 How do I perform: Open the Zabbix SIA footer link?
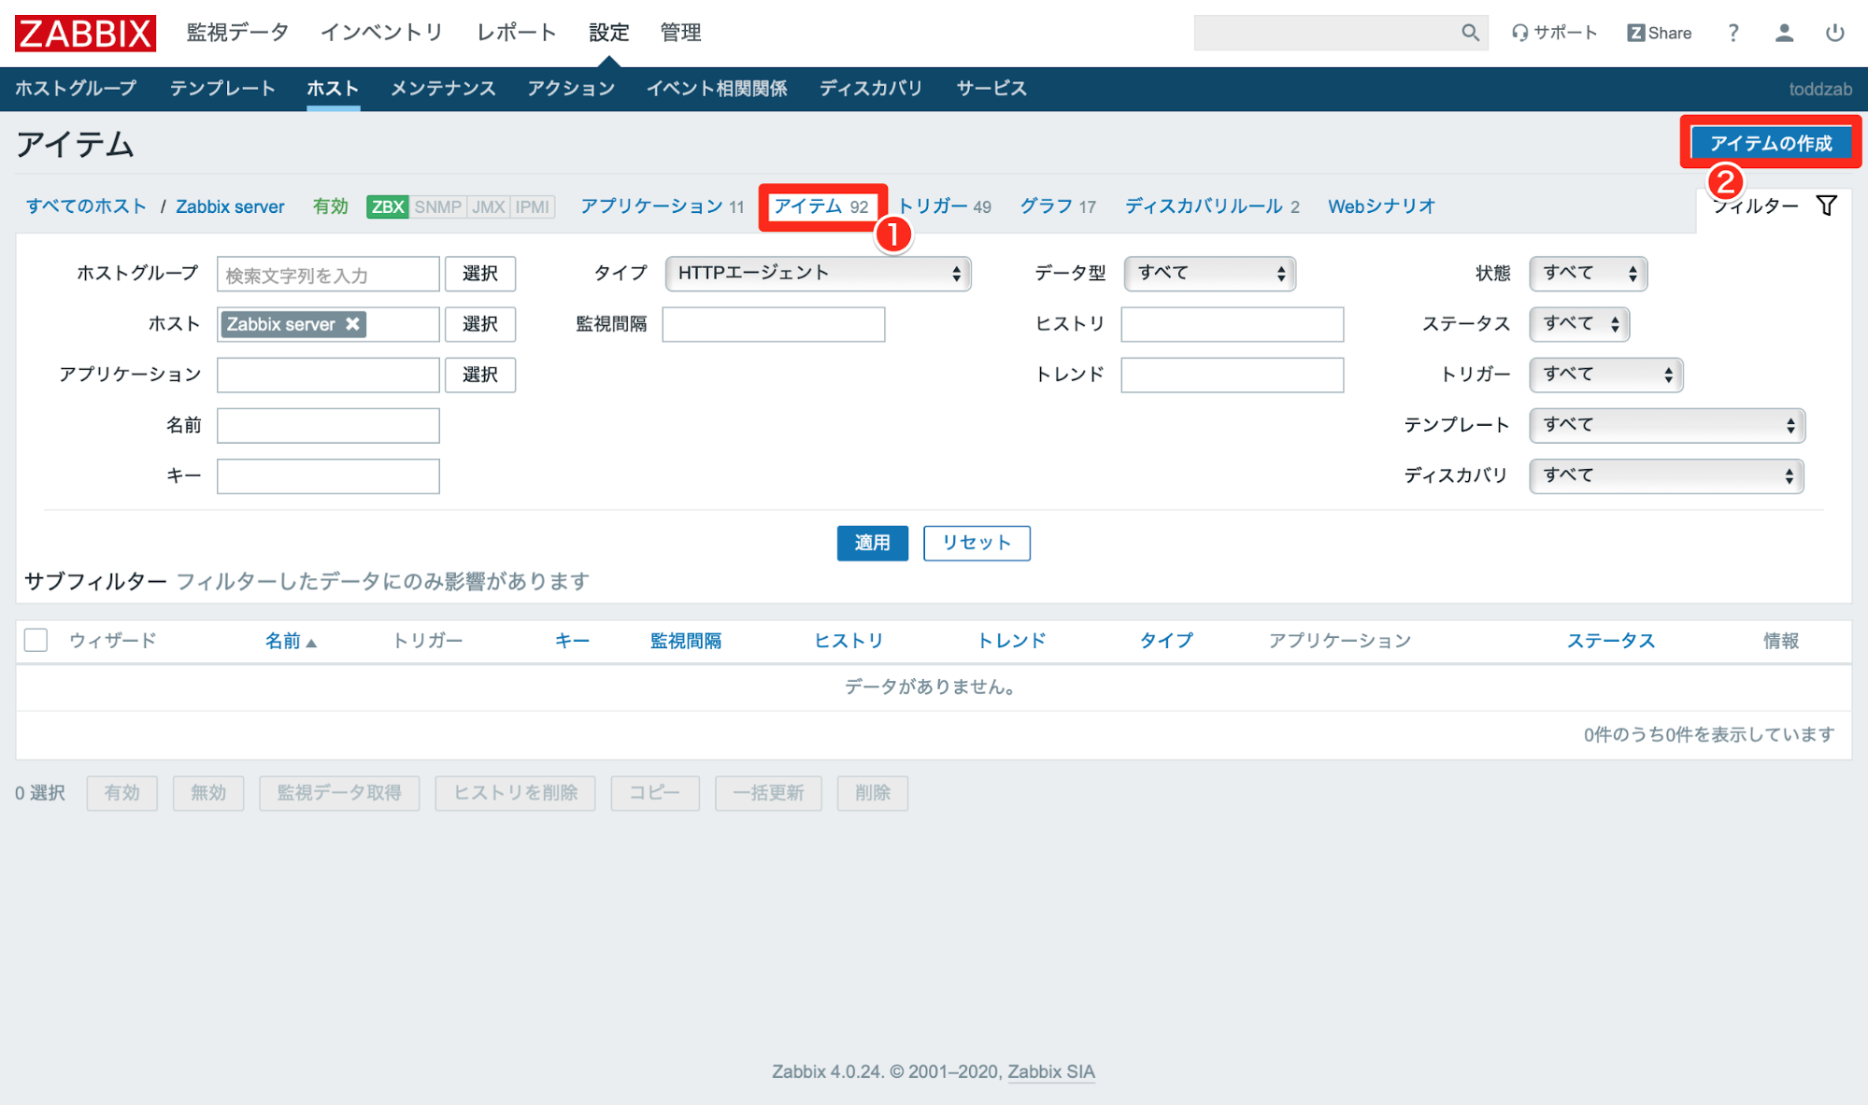pyautogui.click(x=1050, y=1071)
